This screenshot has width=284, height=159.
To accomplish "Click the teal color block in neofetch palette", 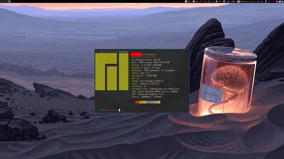I will tap(148, 102).
